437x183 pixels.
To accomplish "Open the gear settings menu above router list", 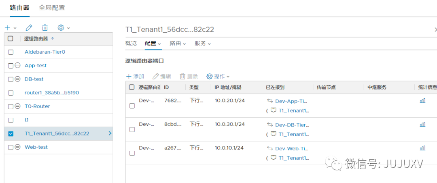I will coord(61,28).
